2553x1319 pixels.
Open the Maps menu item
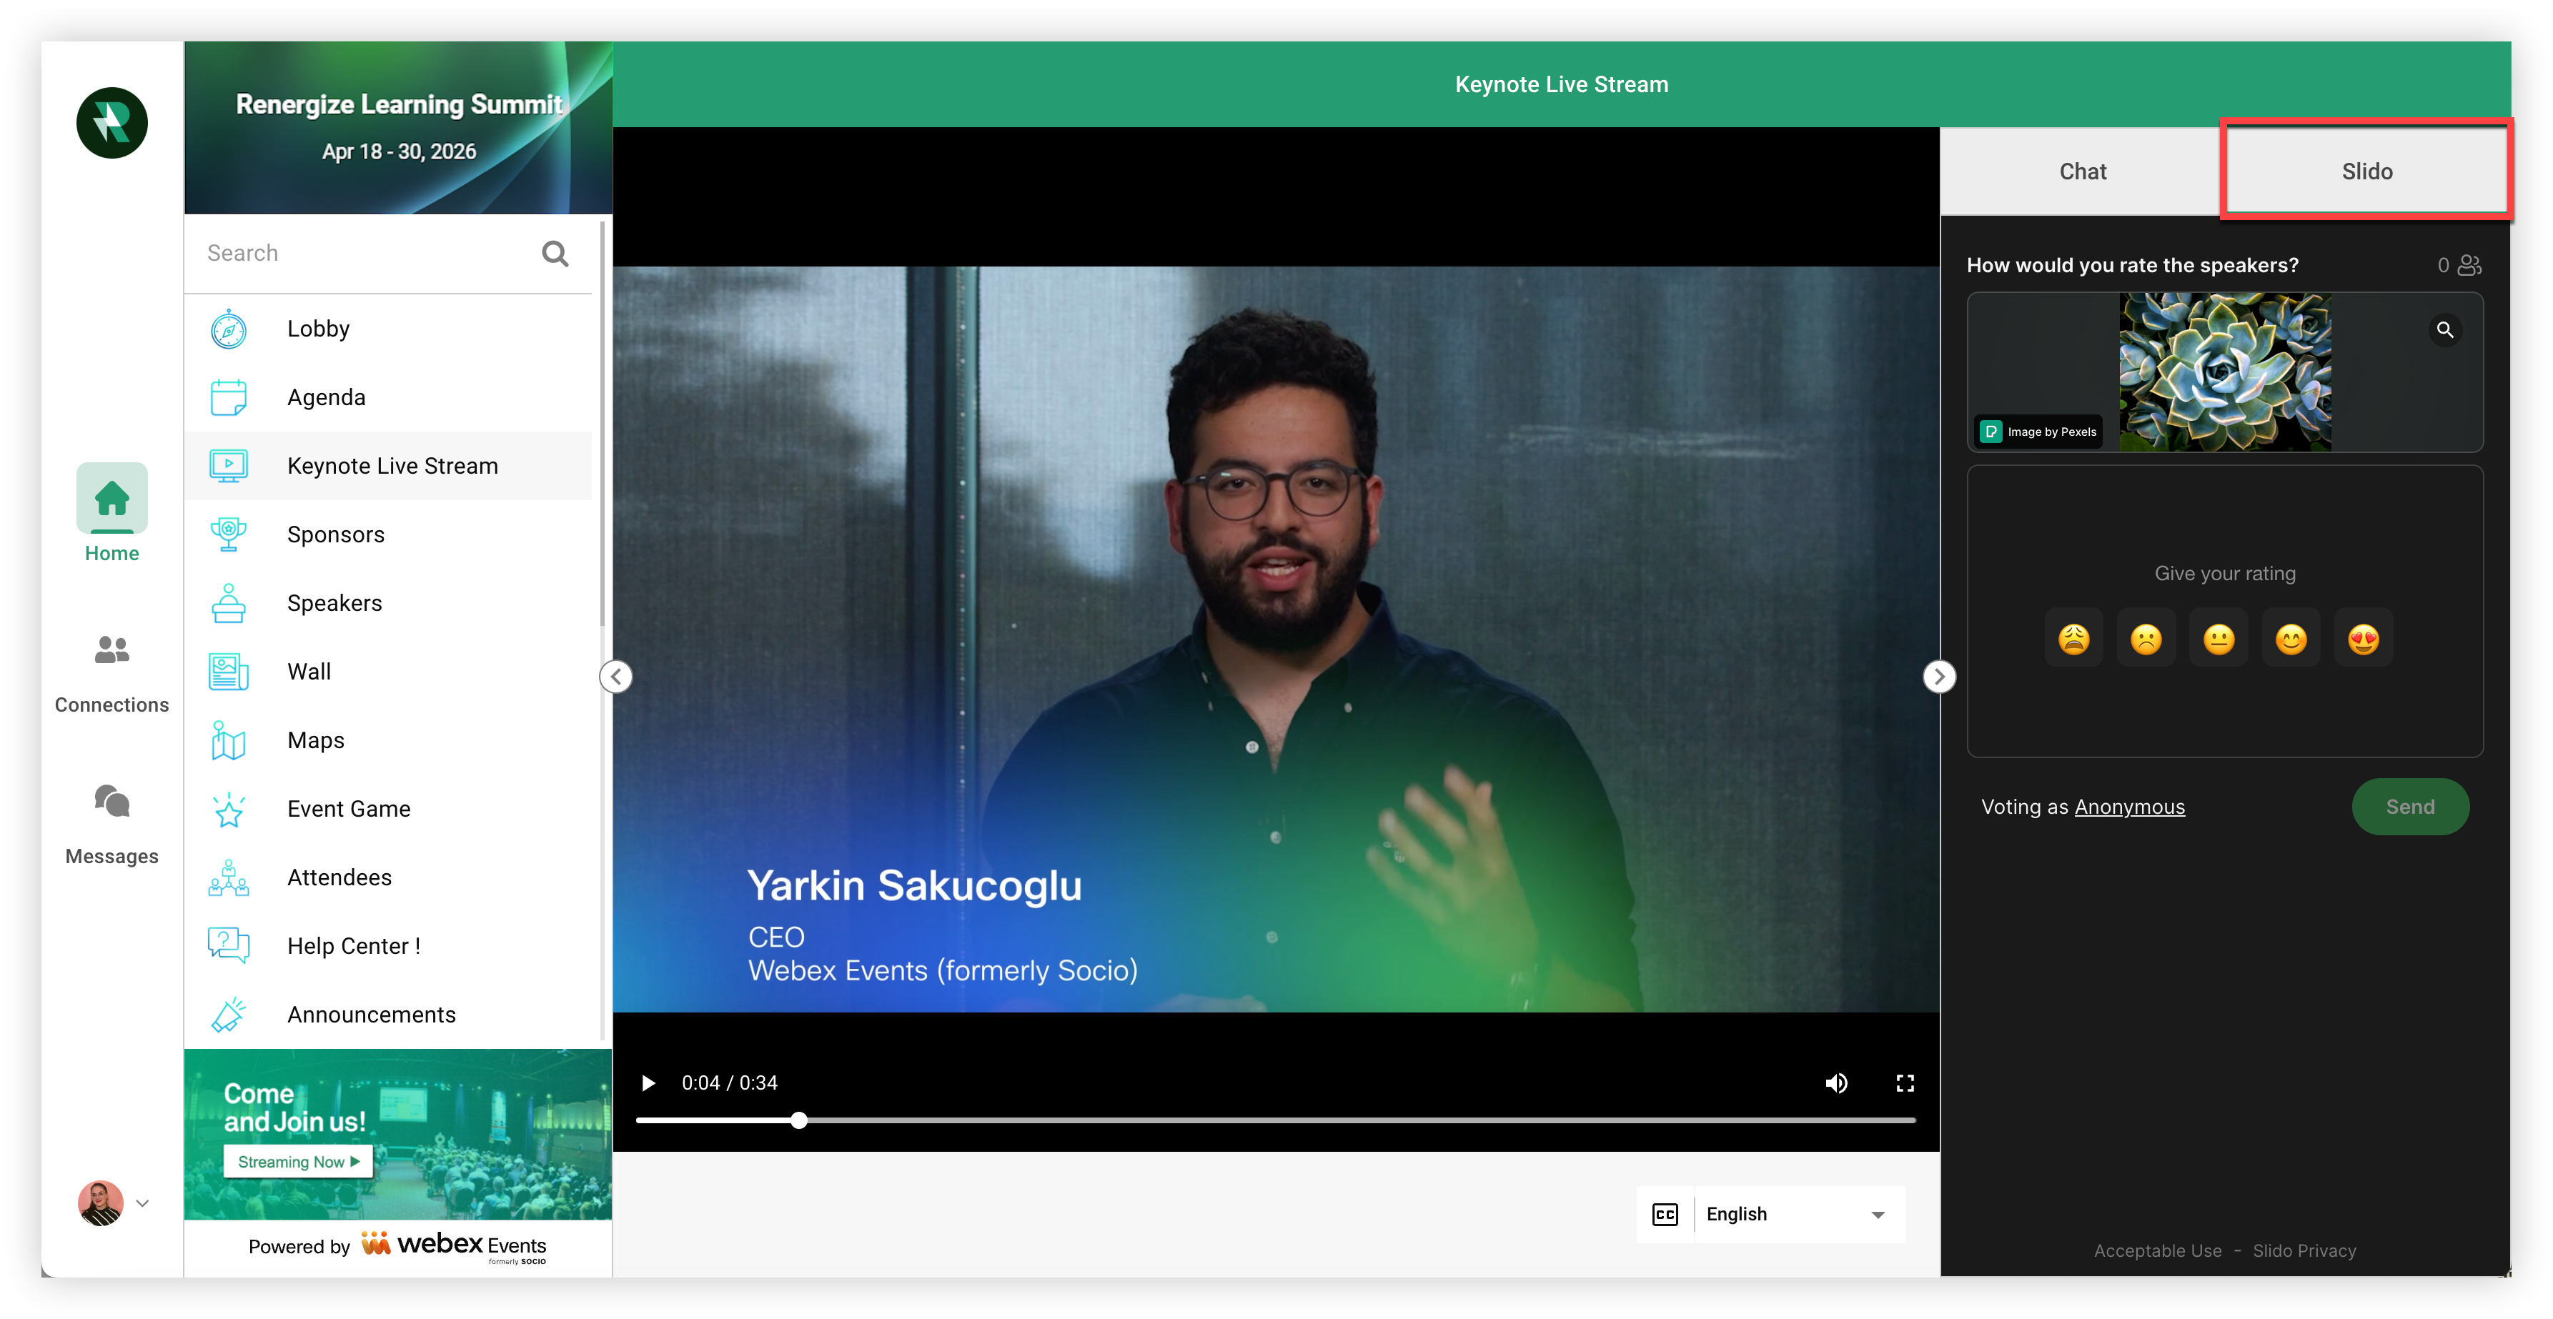[x=389, y=740]
